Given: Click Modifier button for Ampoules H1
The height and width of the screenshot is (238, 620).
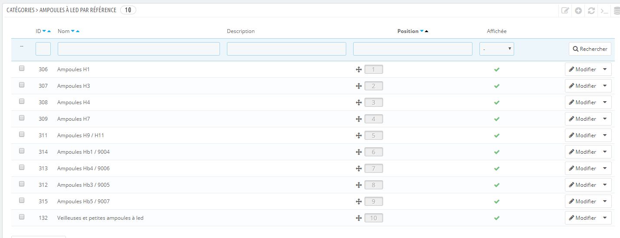Looking at the screenshot, I should pyautogui.click(x=582, y=69).
